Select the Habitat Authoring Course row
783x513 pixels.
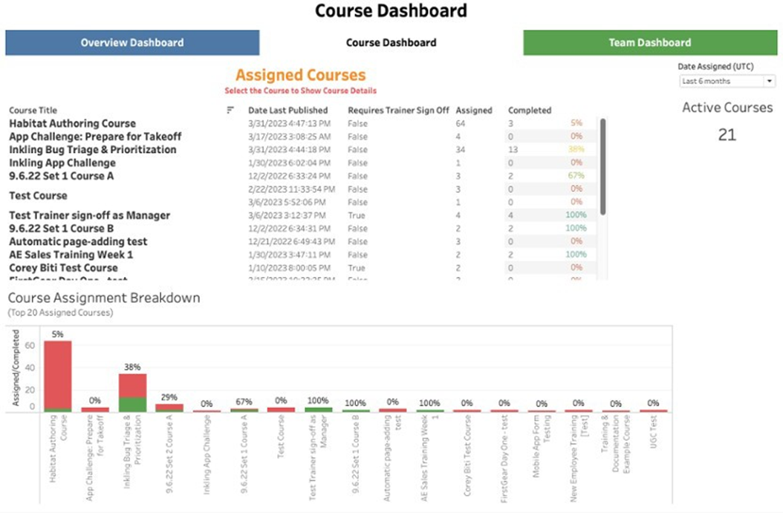click(x=73, y=123)
